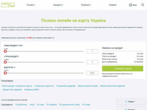
Task: Open Позики без відмови link
Action: pos(66,86)
